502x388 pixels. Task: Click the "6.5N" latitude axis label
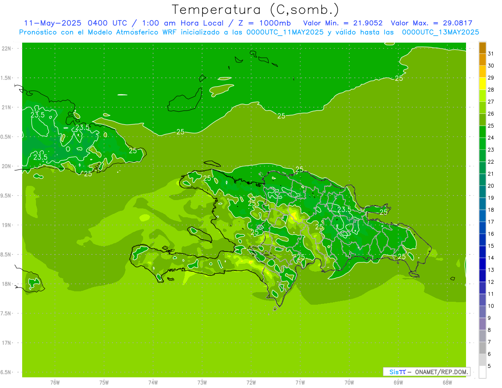pos(6,372)
